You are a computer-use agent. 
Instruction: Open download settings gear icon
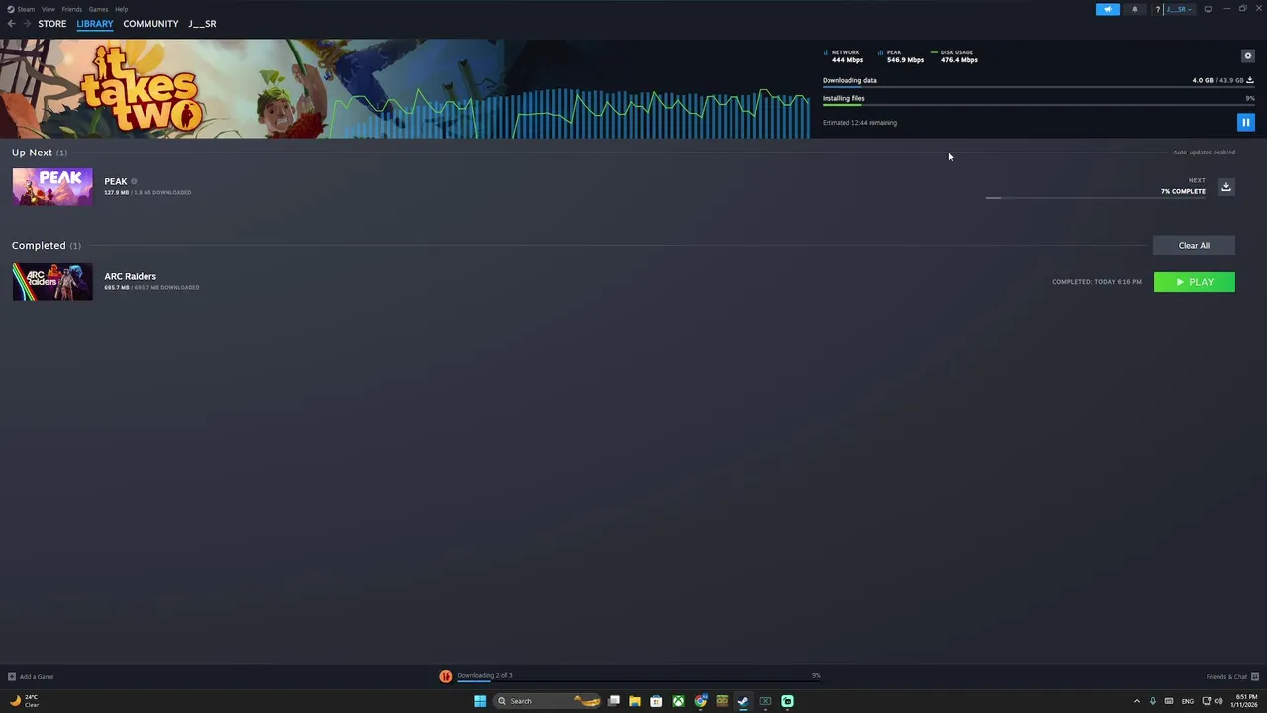click(1247, 55)
